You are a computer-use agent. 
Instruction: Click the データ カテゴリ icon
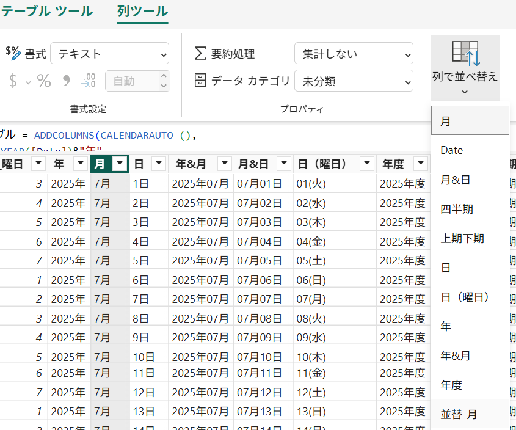200,81
